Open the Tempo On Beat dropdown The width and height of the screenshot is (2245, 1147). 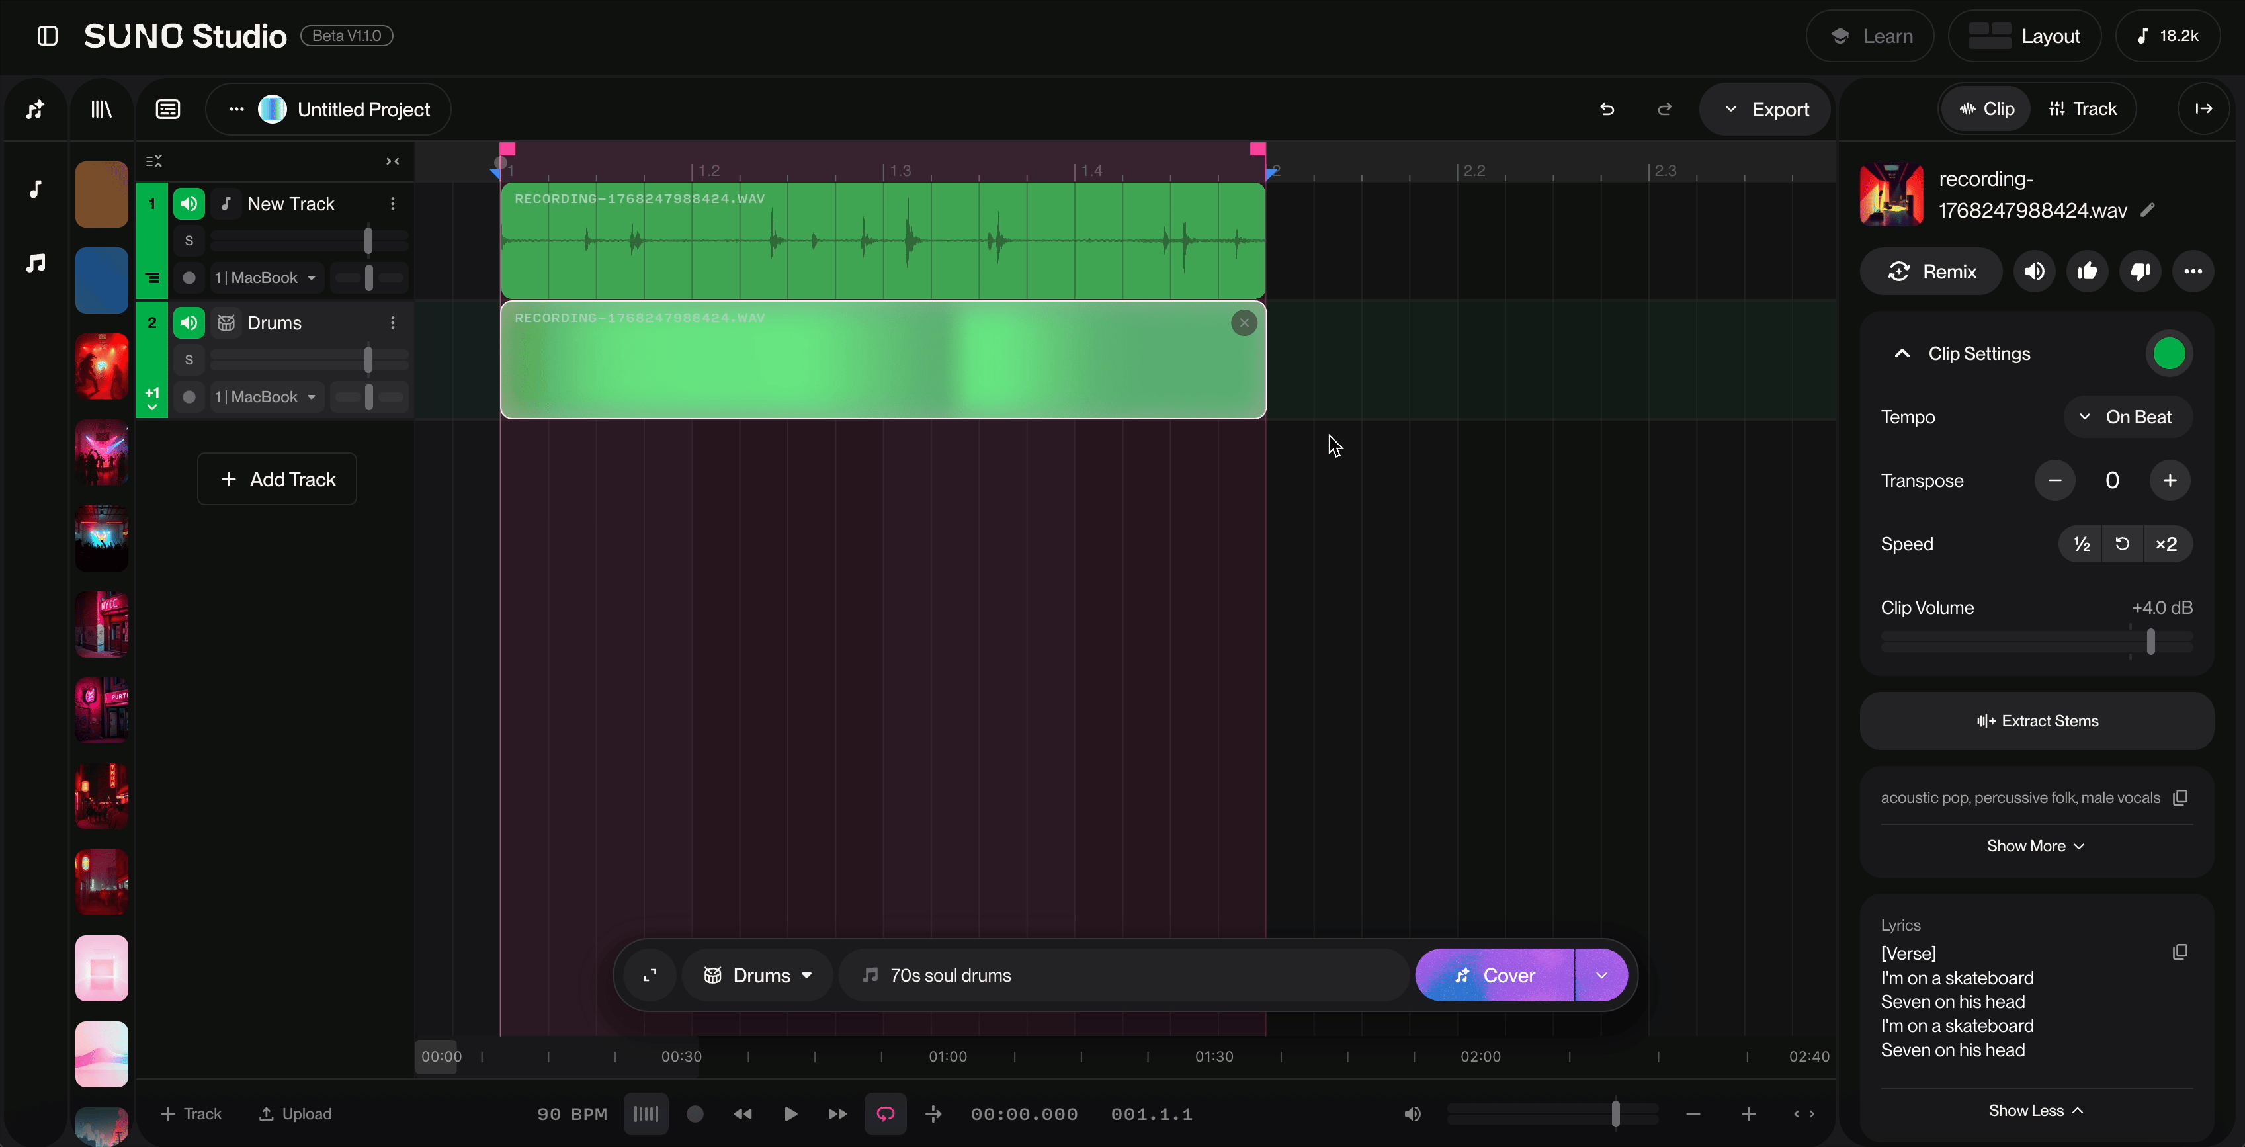[x=2127, y=417]
